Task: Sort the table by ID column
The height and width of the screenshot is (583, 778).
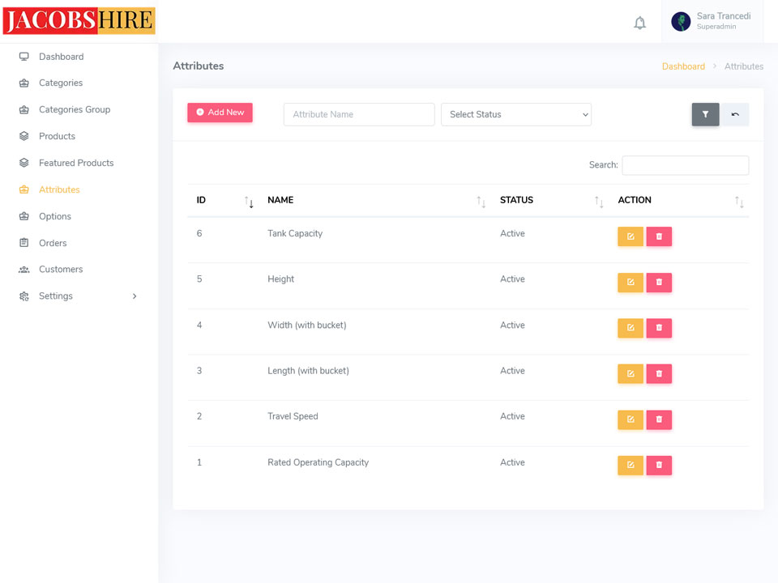Action: coord(224,201)
